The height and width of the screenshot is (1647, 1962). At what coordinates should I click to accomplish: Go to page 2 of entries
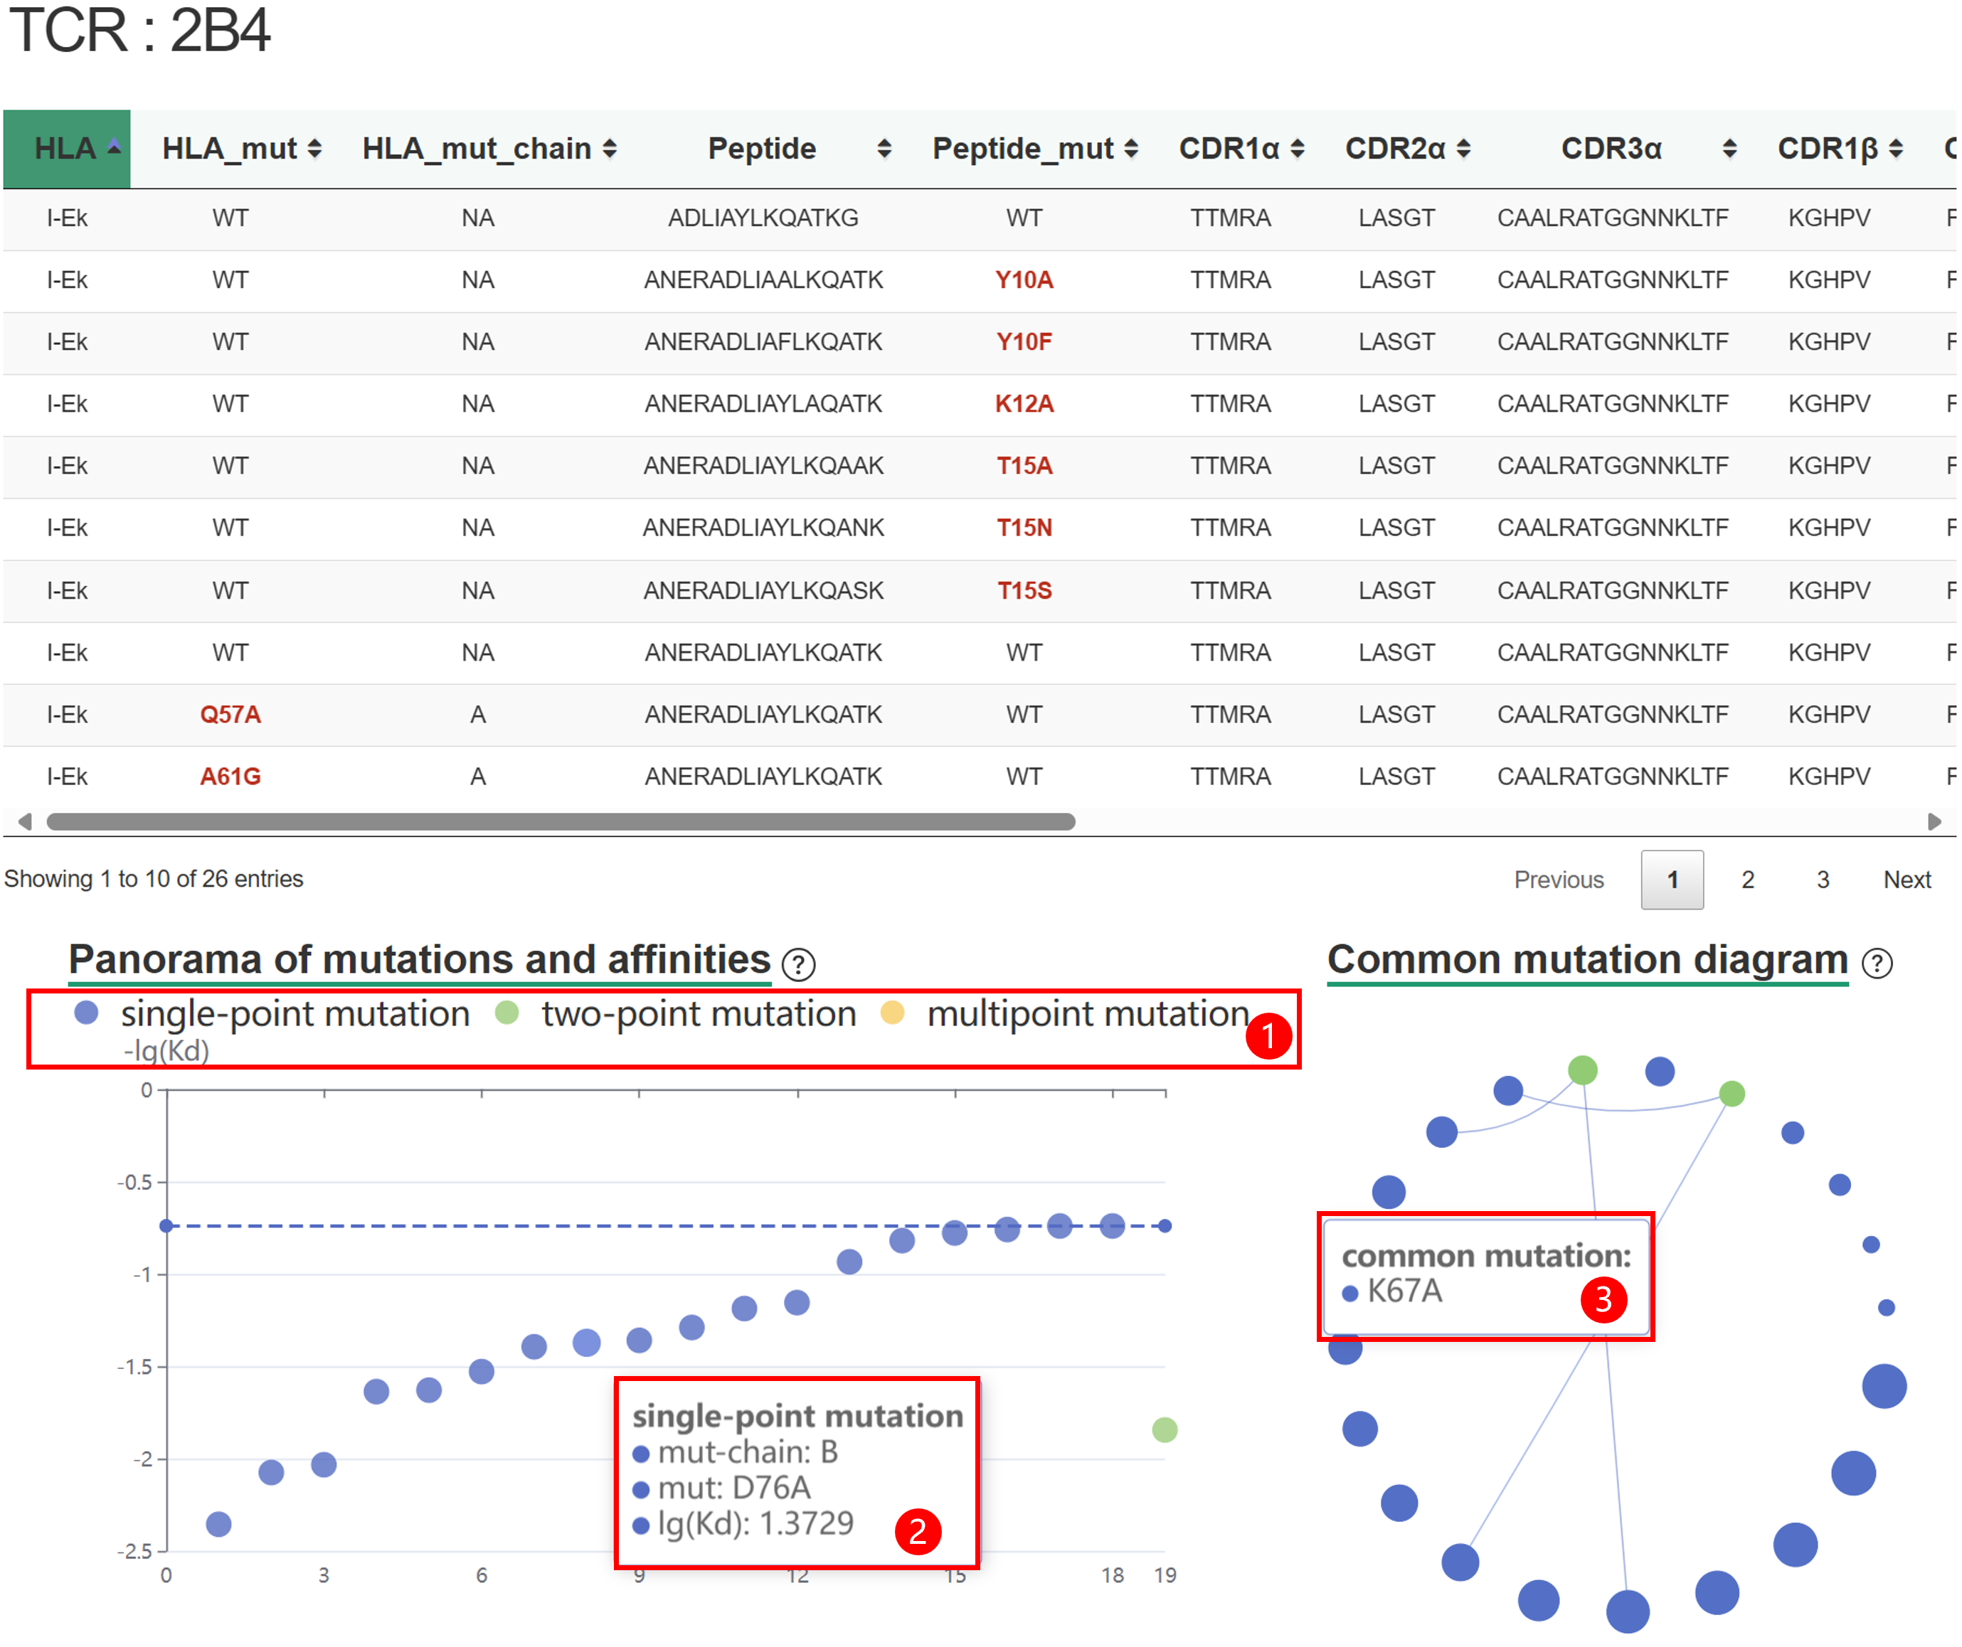tap(1747, 879)
